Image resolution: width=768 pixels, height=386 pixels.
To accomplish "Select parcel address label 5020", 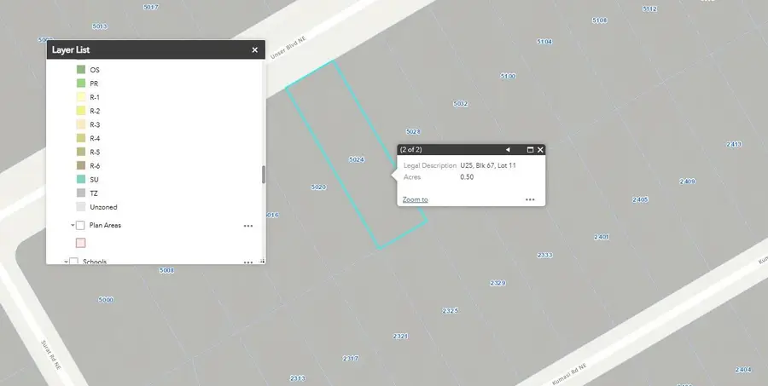I will point(318,187).
